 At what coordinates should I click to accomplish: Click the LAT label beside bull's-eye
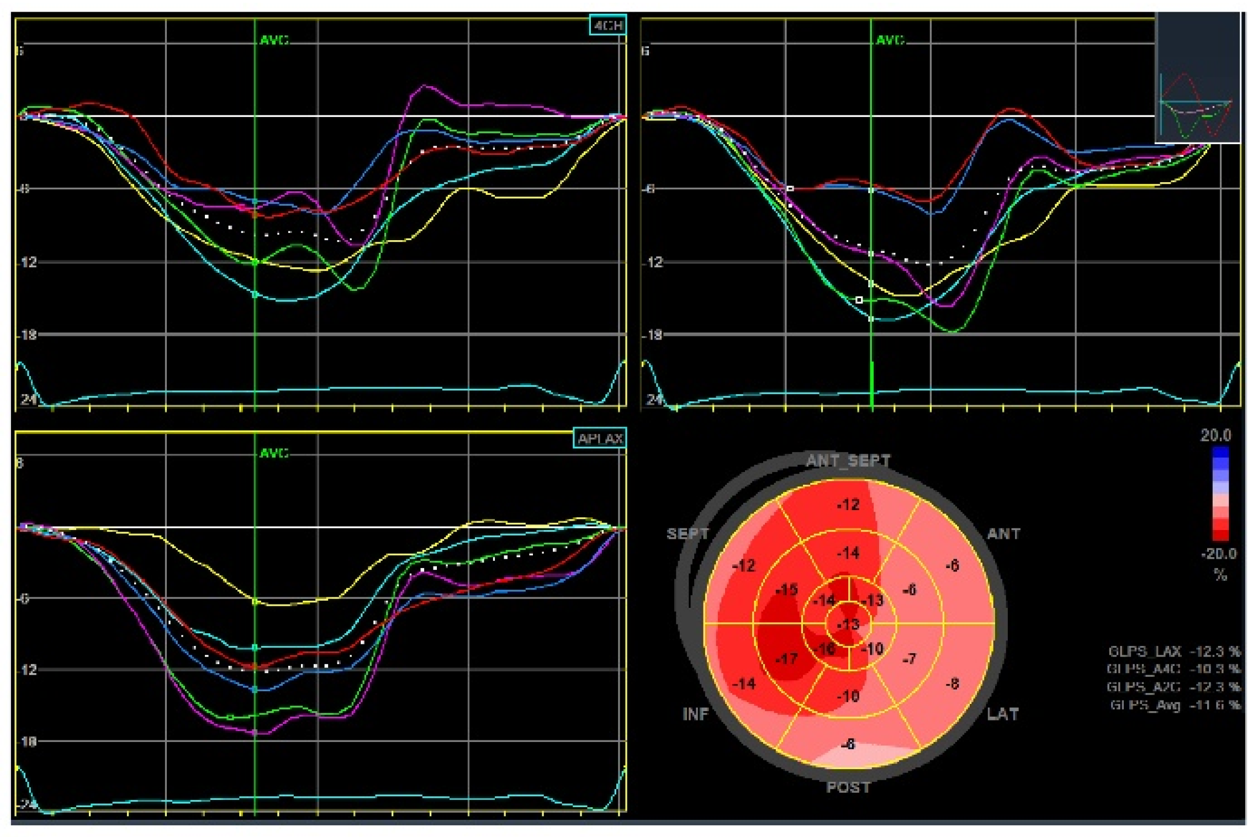(1002, 714)
